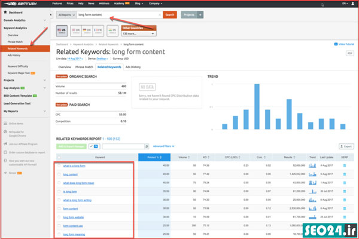359x239 pixels.
Task: Collapse the sidebar with the arrow handle
Action: 51,15
